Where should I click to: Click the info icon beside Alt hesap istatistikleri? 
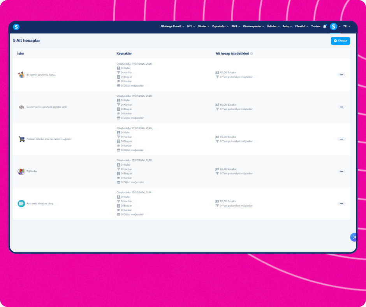point(252,53)
